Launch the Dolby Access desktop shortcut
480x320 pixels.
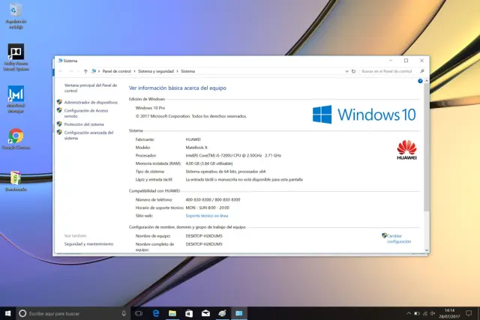point(15,52)
